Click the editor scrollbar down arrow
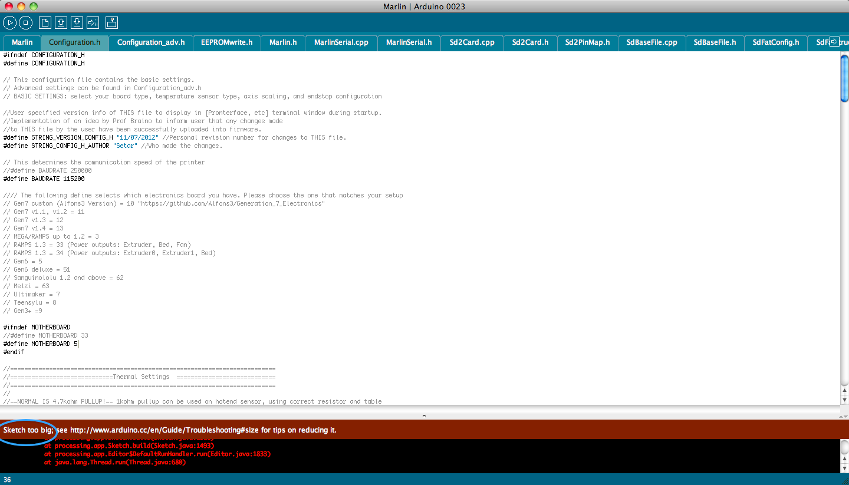Screen dimensions: 849x485 coord(844,400)
